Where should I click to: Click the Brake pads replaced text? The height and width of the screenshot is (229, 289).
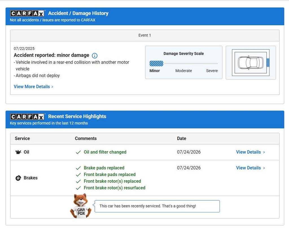104,168
